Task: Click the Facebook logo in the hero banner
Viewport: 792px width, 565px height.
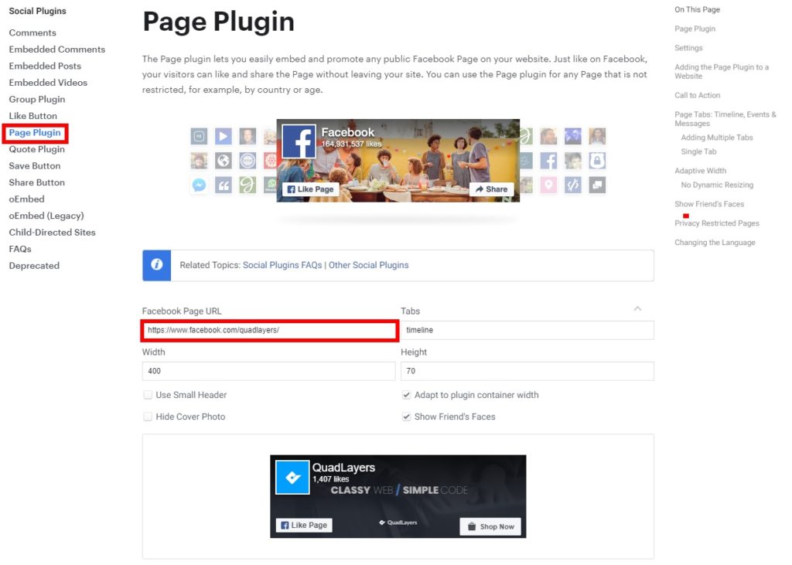Action: pos(299,142)
